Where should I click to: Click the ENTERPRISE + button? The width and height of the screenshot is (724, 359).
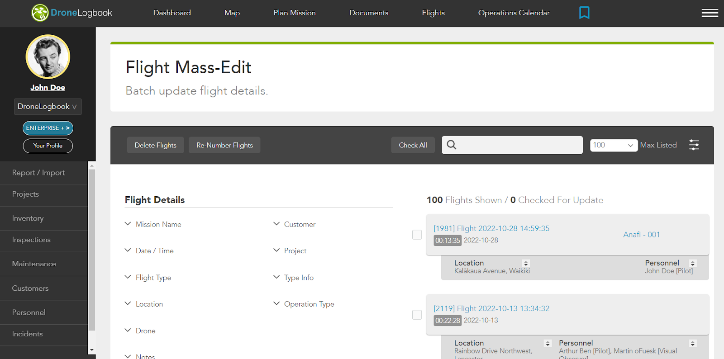point(48,128)
